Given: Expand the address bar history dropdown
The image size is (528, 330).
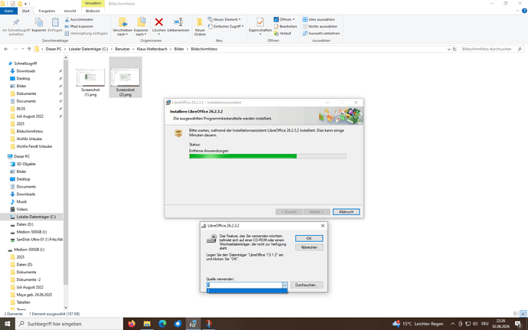Looking at the screenshot, I should [449, 49].
